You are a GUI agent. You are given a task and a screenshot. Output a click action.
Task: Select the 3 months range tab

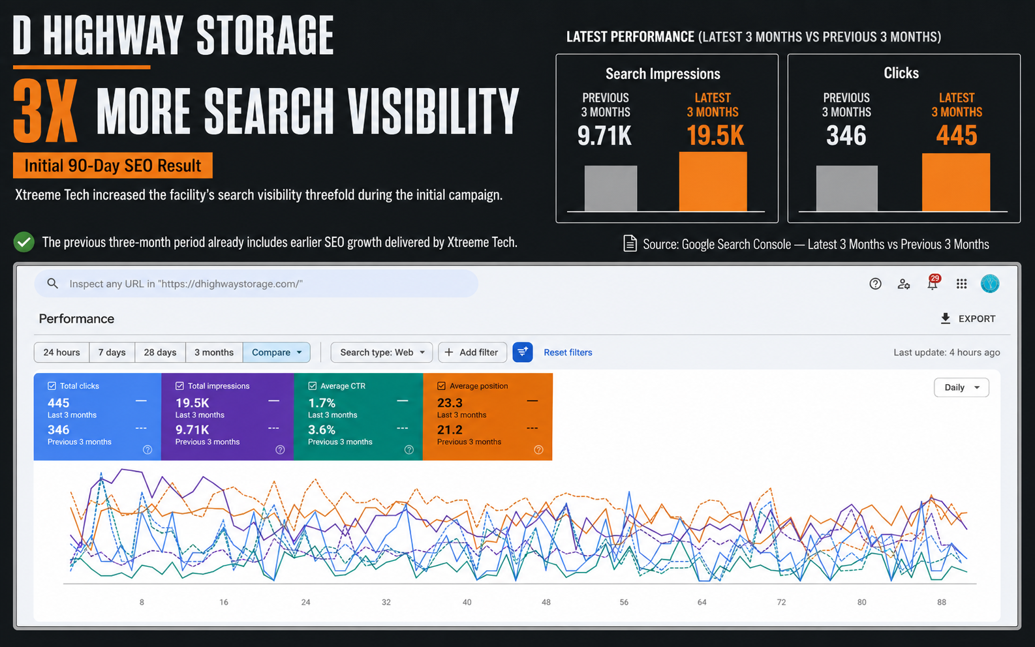(x=214, y=352)
